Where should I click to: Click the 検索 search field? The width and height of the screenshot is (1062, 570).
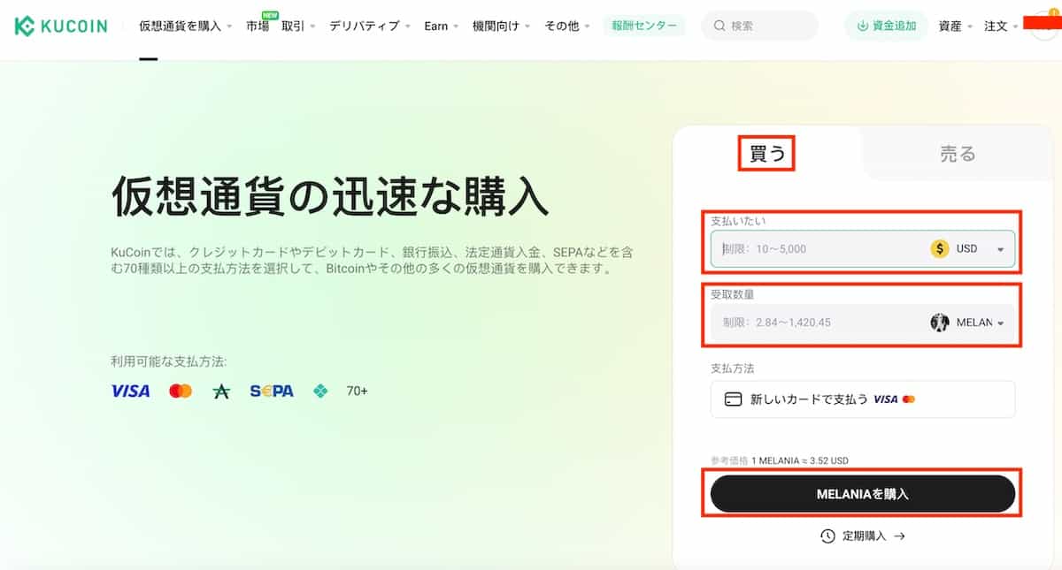(760, 26)
